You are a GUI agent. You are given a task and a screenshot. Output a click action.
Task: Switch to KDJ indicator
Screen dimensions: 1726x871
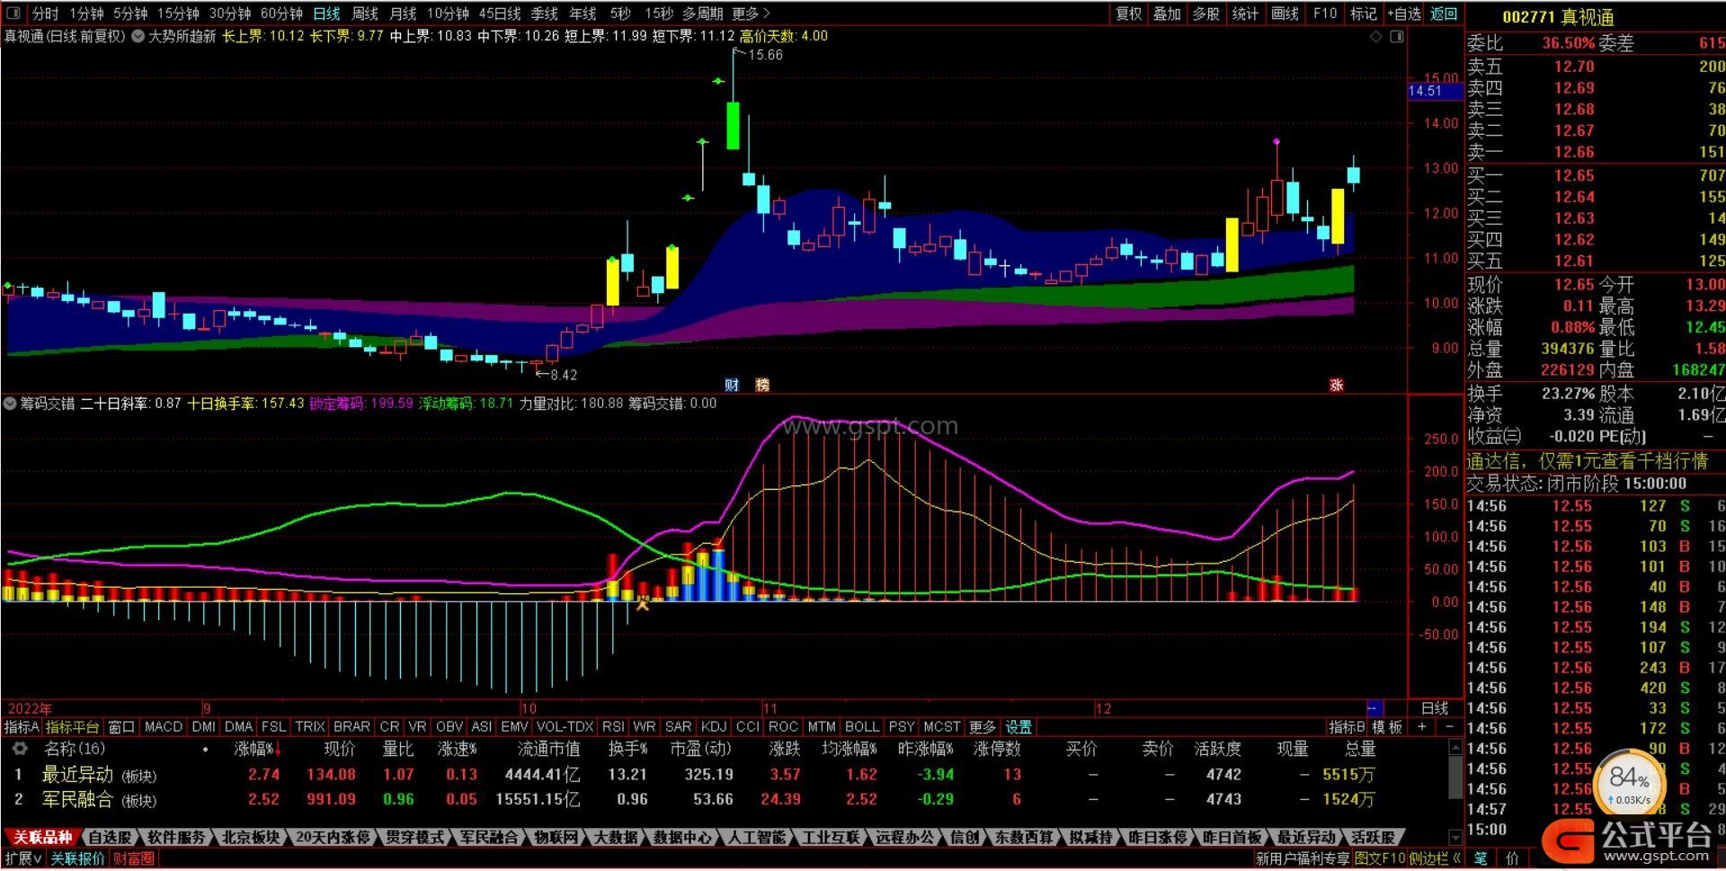[x=714, y=726]
